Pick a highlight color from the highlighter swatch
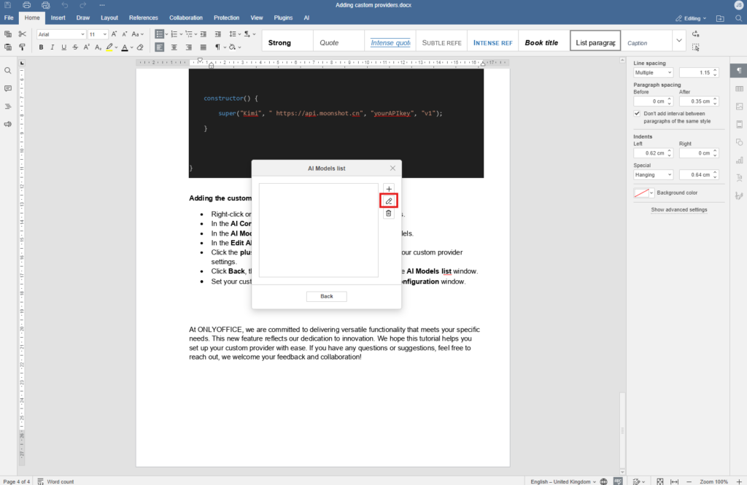This screenshot has width=747, height=485. pyautogui.click(x=115, y=47)
